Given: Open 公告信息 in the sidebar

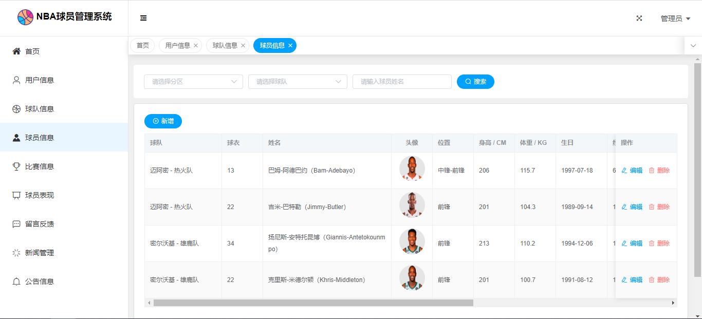Looking at the screenshot, I should click(x=40, y=282).
